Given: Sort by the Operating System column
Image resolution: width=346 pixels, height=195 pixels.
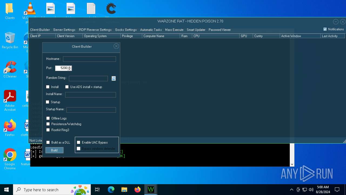Looking at the screenshot, I should click(x=101, y=36).
